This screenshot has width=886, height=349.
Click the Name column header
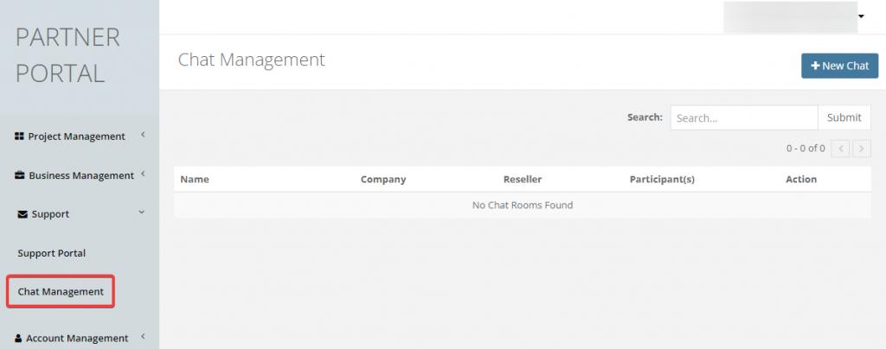point(195,180)
